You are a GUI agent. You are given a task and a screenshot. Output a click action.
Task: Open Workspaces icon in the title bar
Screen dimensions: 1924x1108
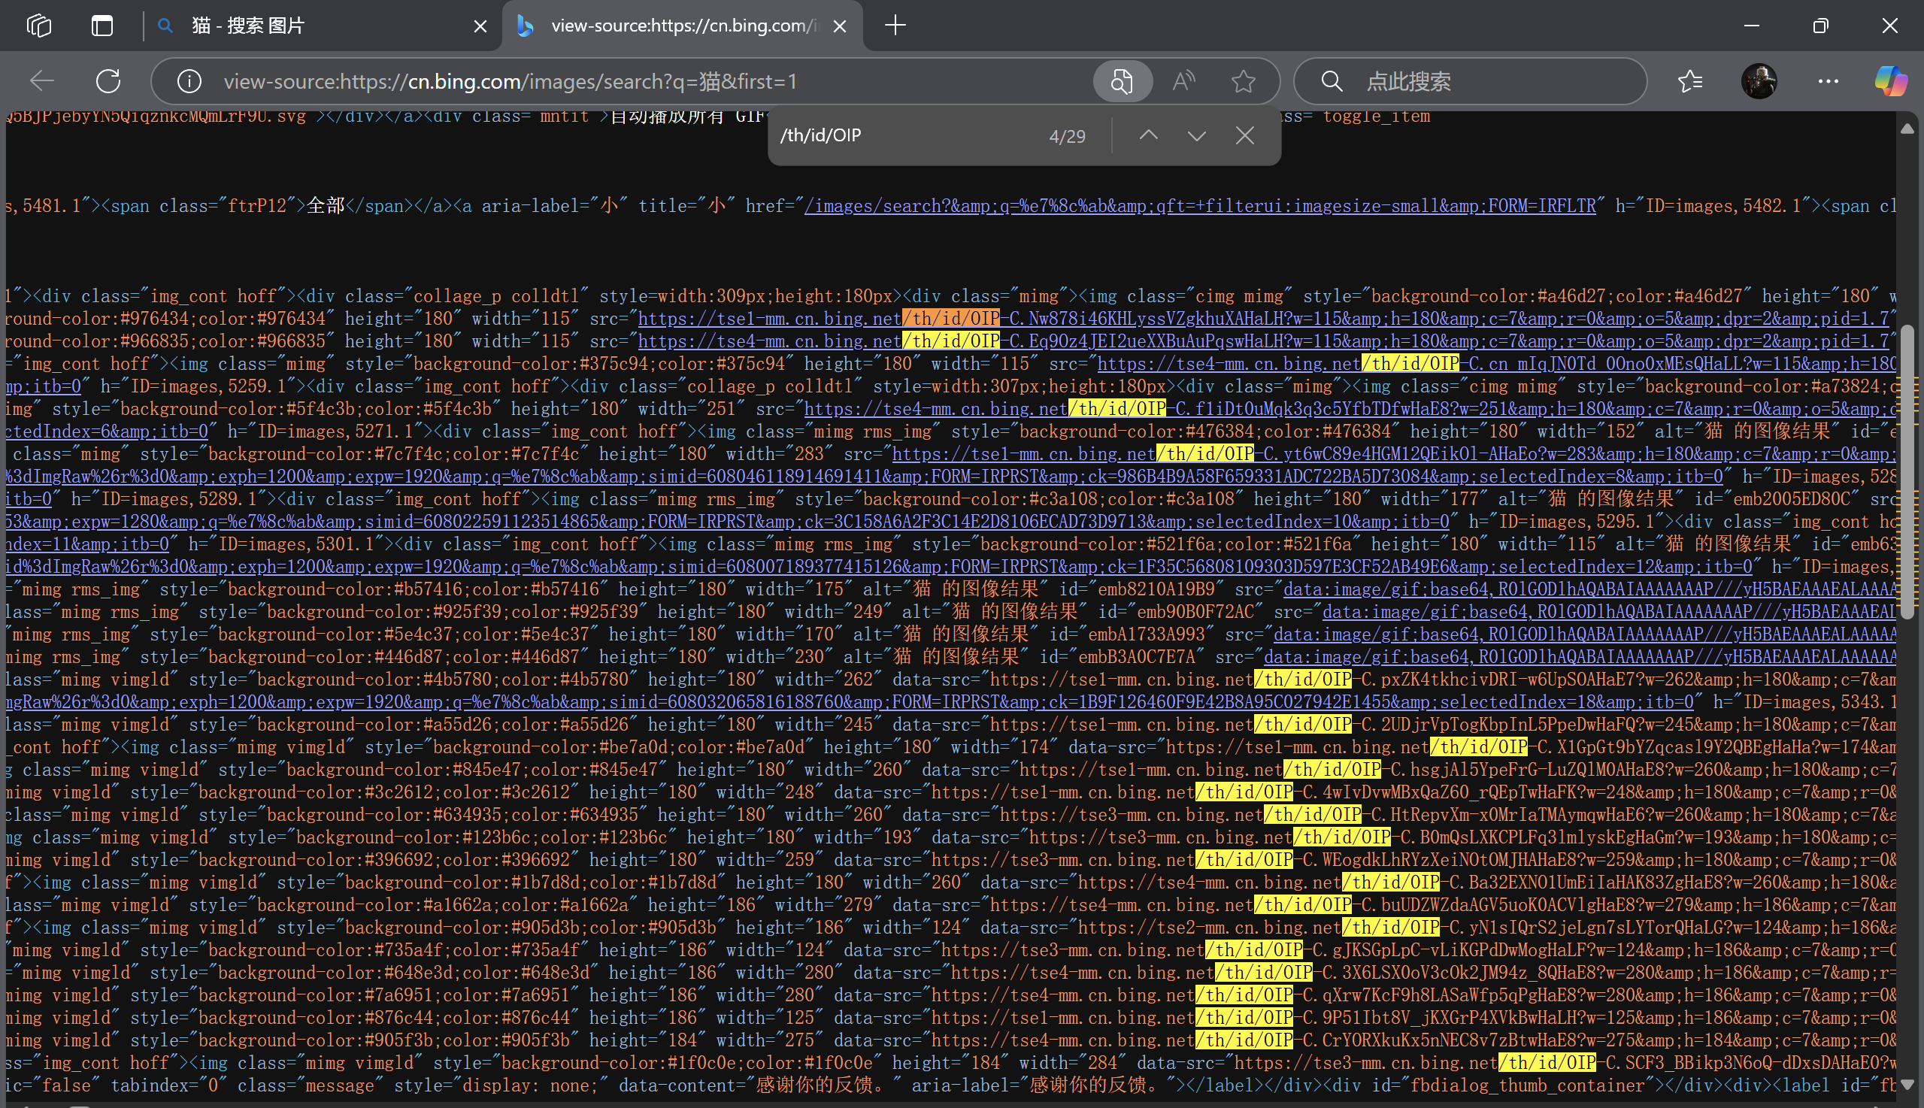tap(39, 26)
